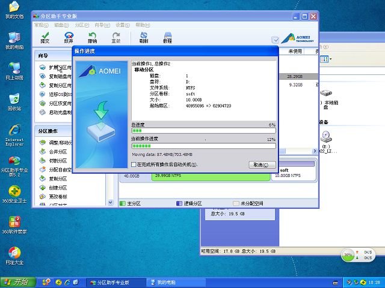385x288 pixels.
Task: Select the 启动光盘制作 wizard item
Action: pyautogui.click(x=56, y=112)
